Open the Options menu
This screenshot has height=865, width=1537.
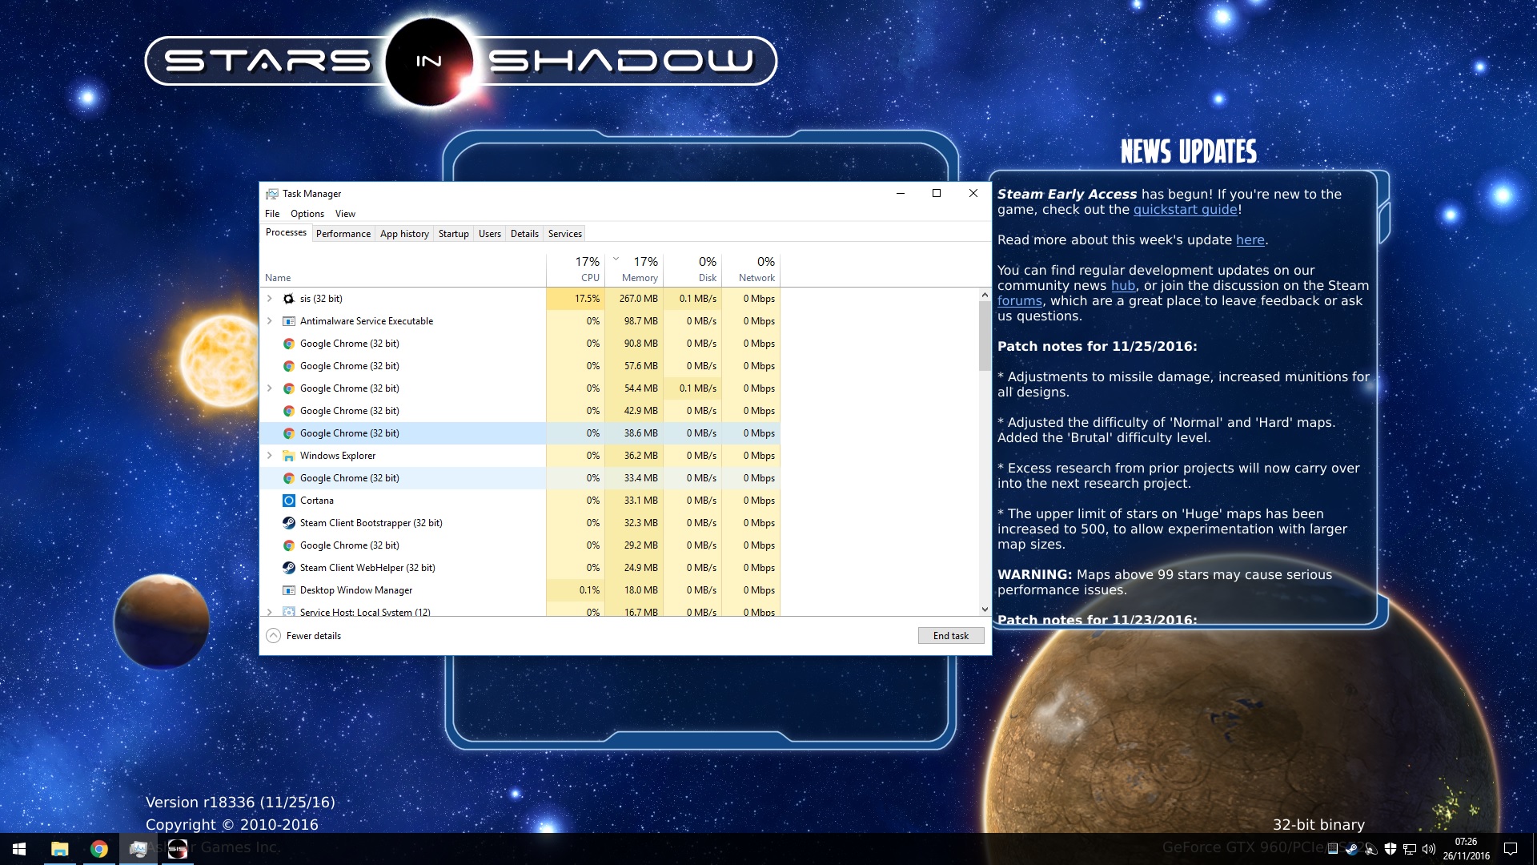(307, 214)
